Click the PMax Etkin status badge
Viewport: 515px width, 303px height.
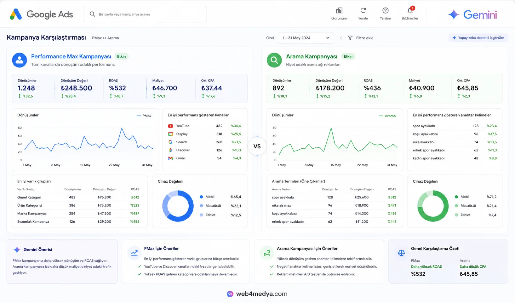click(121, 56)
